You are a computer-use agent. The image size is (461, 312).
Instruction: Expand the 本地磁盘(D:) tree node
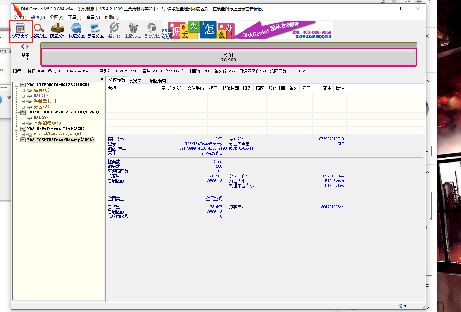coord(23,123)
